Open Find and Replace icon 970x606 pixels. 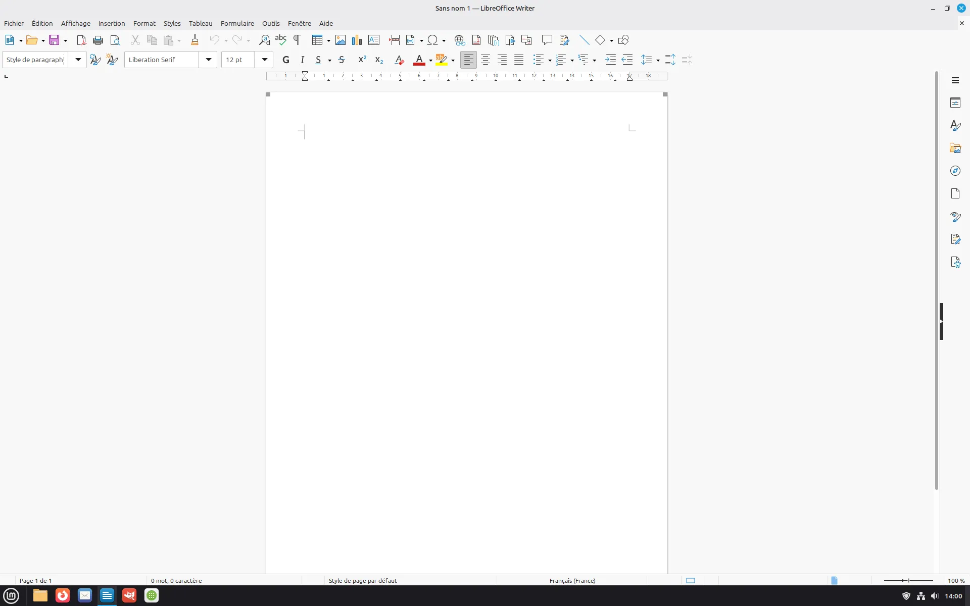[264, 40]
